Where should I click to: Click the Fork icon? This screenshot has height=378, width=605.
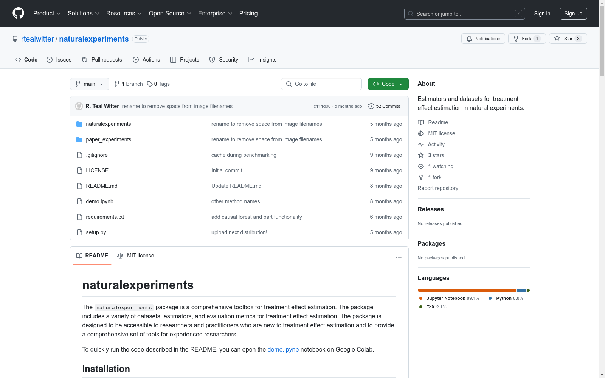pyautogui.click(x=516, y=39)
